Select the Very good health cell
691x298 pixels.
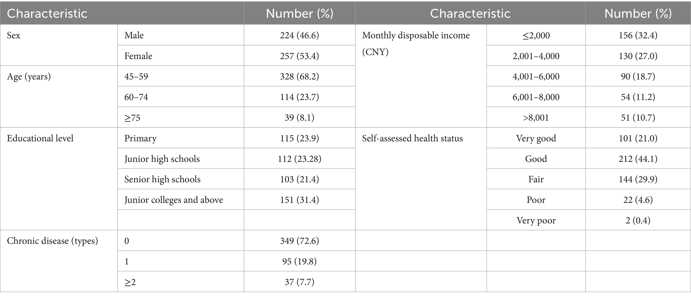coord(536,138)
